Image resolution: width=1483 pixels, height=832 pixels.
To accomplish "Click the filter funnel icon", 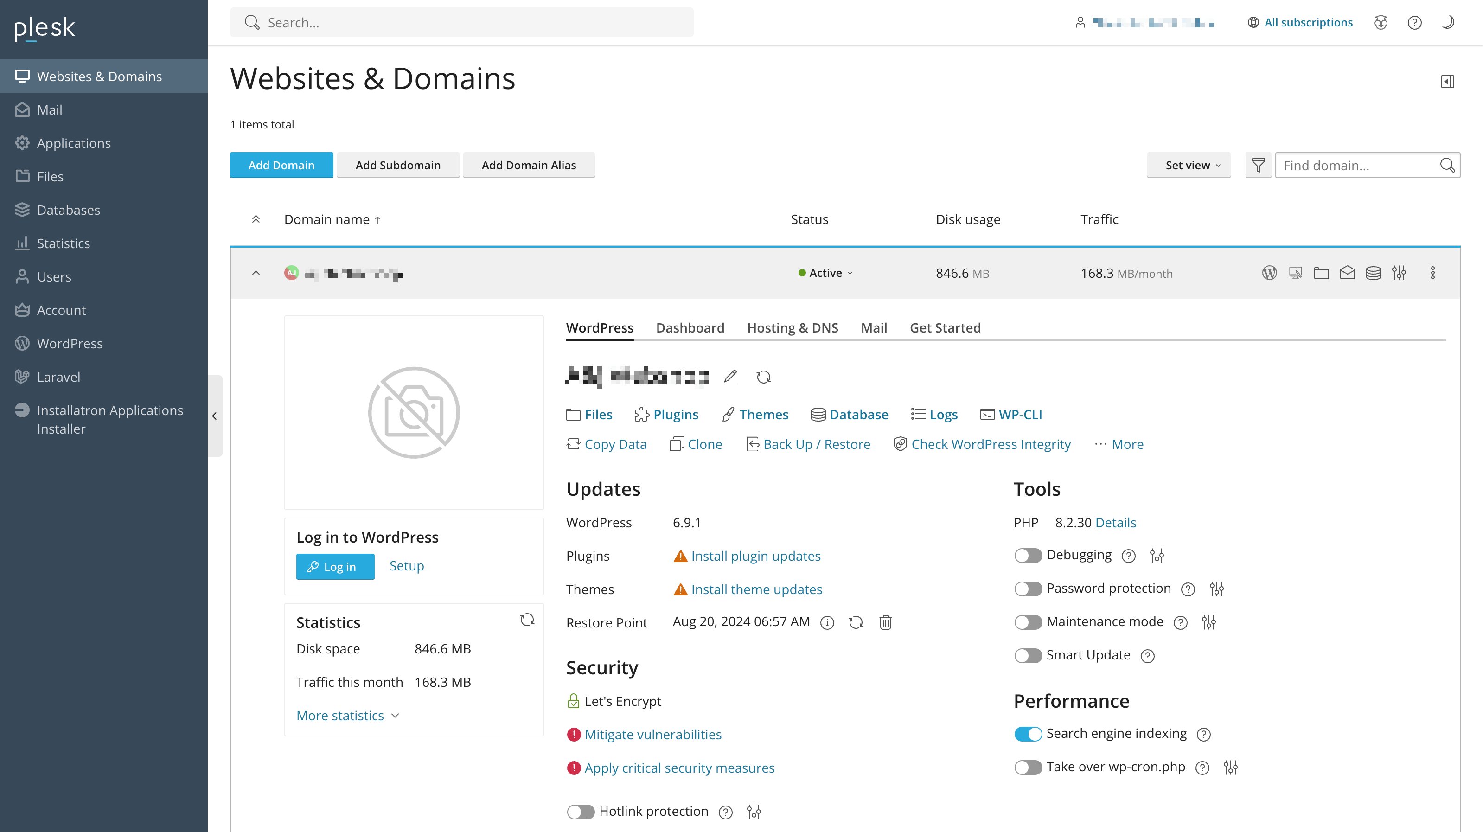I will pyautogui.click(x=1258, y=165).
